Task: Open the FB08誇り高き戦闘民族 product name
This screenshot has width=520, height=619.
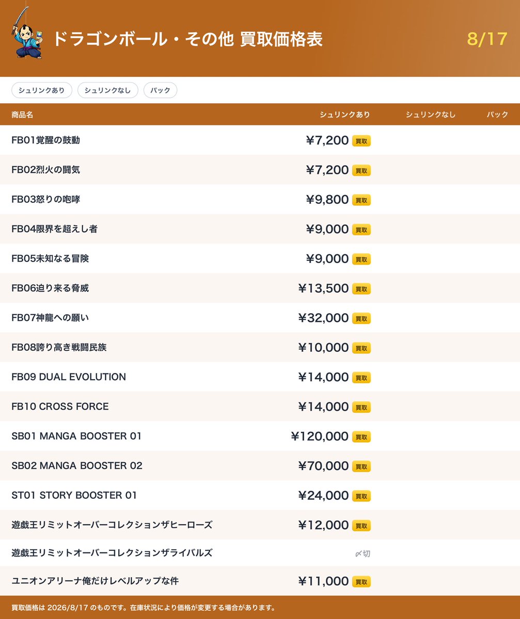Action: (x=59, y=348)
